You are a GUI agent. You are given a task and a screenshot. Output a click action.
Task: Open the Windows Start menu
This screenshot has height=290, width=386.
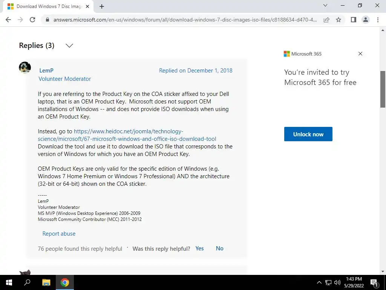pos(9,282)
